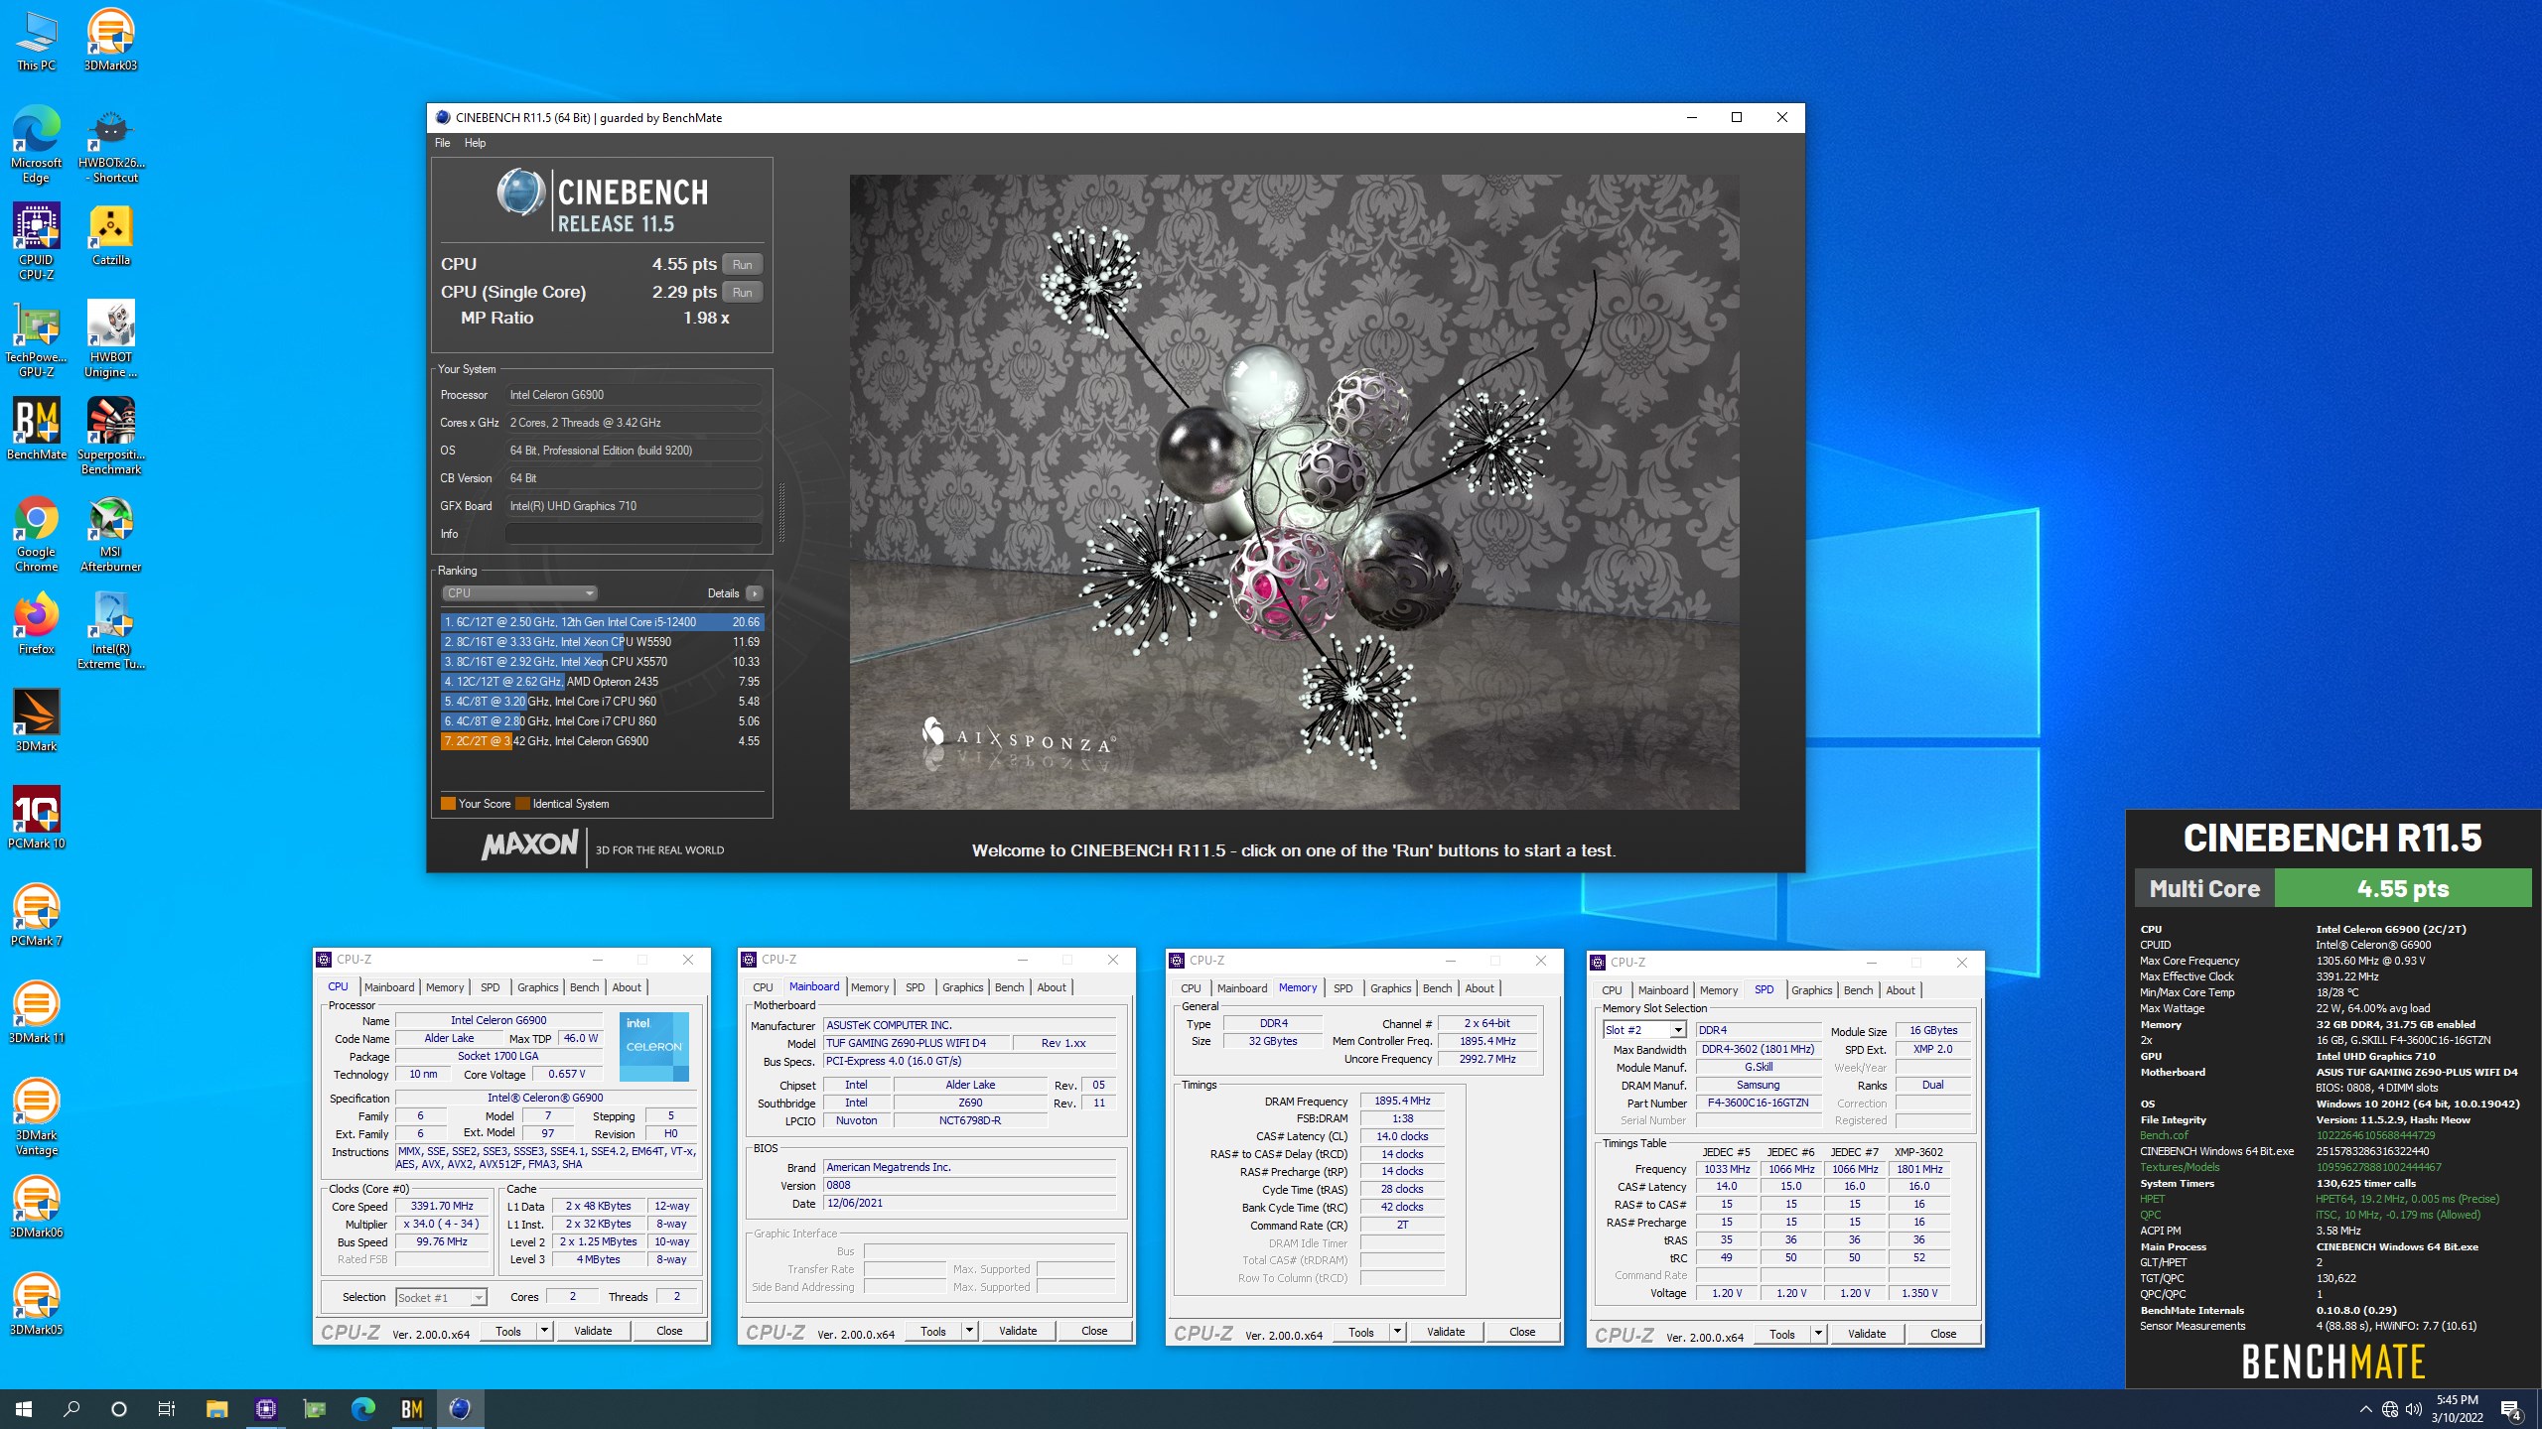Run the CPU (Single Core) test
The width and height of the screenshot is (2542, 1429).
pos(742,292)
